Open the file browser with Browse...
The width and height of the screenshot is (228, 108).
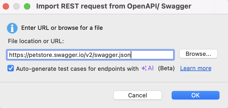[198, 54]
